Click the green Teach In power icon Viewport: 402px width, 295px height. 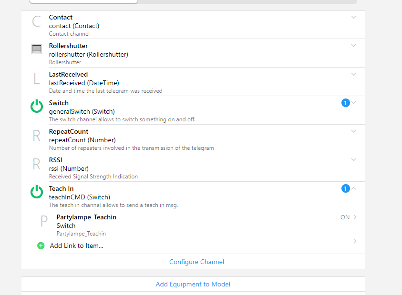point(37,192)
